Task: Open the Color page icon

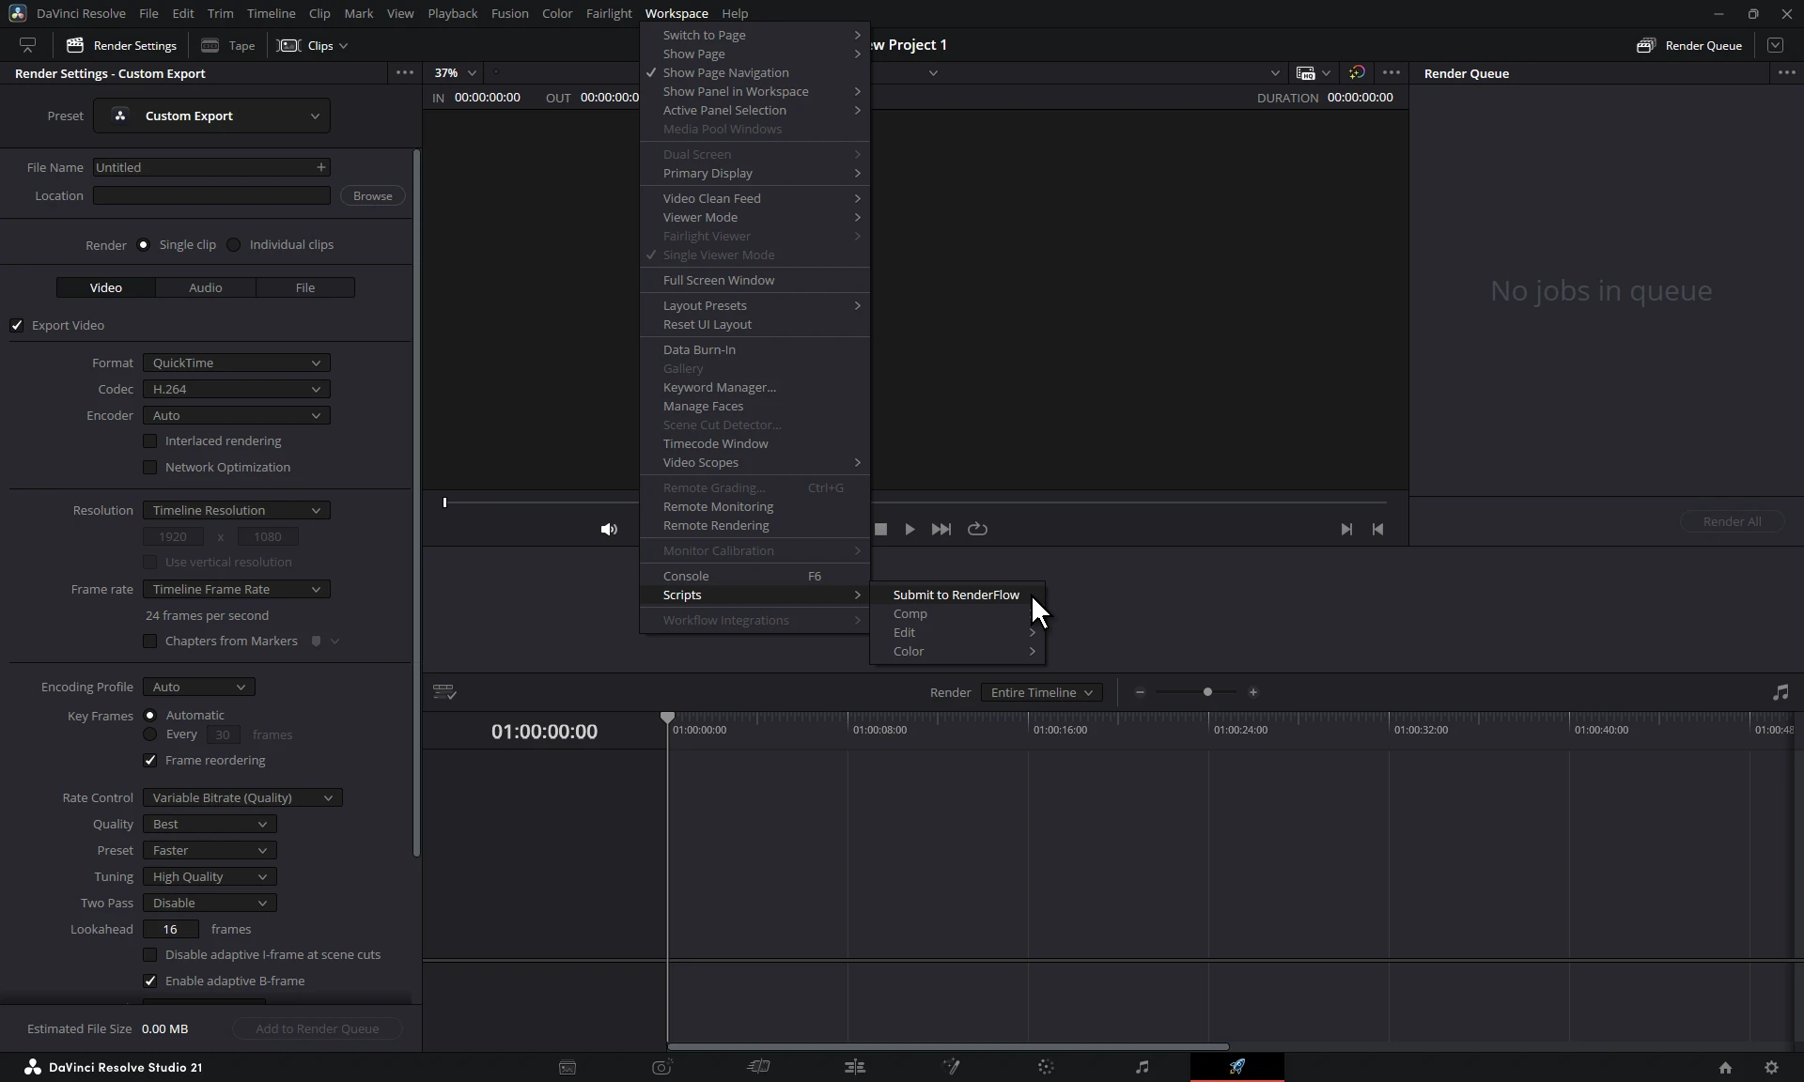Action: [1046, 1067]
